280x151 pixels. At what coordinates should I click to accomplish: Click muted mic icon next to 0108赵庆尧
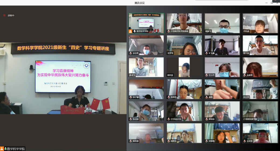click(x=168, y=119)
